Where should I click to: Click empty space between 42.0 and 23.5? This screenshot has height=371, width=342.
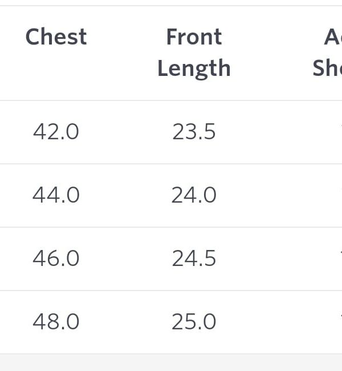[x=125, y=132]
